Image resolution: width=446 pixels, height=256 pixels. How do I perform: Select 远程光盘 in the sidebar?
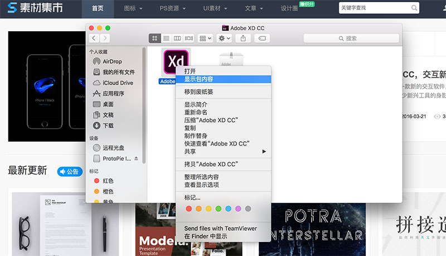[x=109, y=148]
